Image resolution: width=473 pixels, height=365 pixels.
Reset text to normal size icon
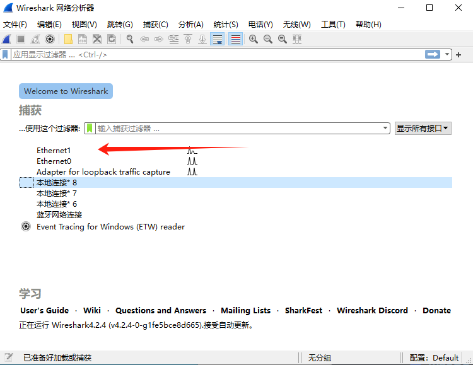[x=283, y=39]
